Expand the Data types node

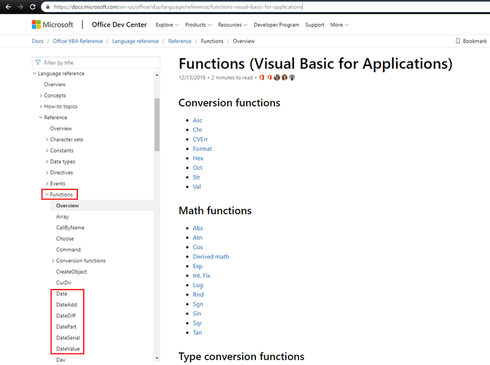tap(47, 161)
